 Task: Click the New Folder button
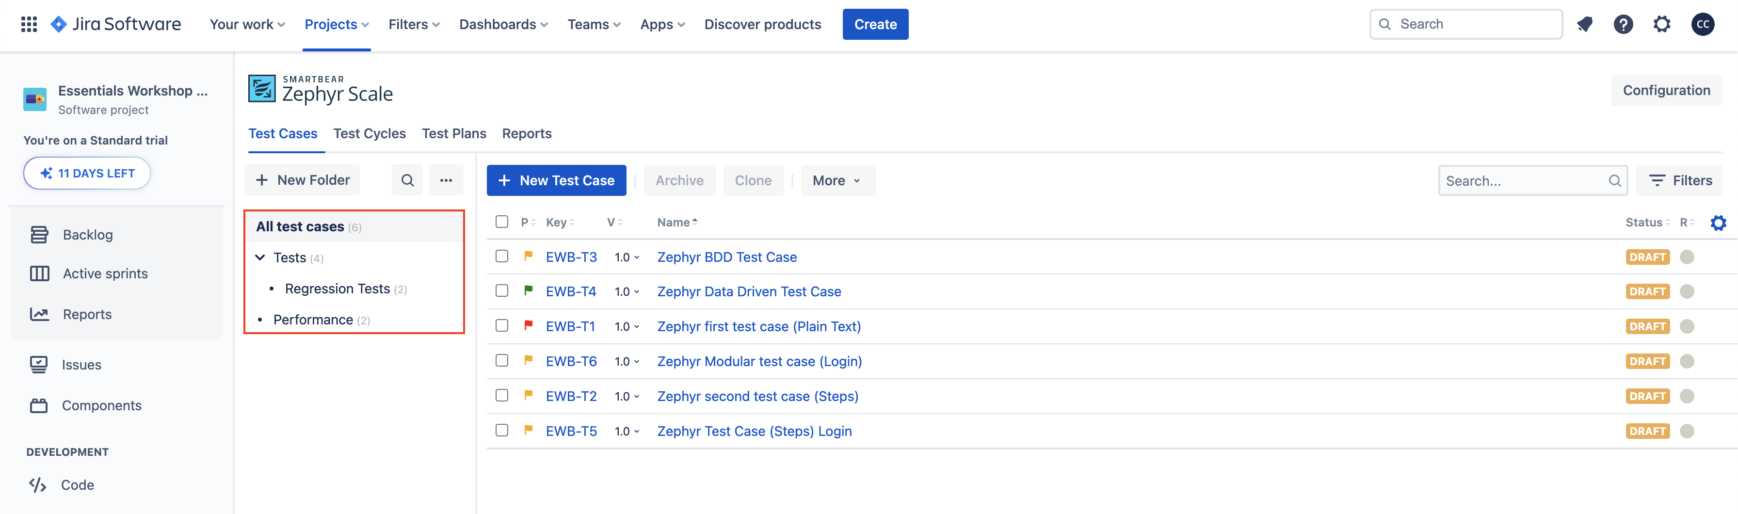(302, 180)
